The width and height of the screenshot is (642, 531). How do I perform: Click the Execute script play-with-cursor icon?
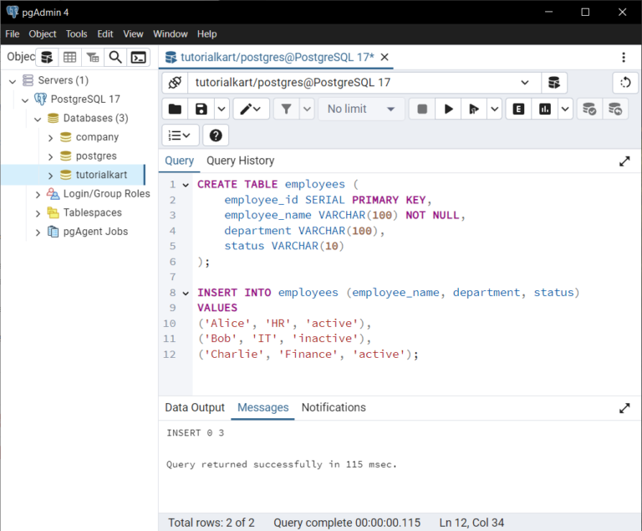(x=474, y=109)
